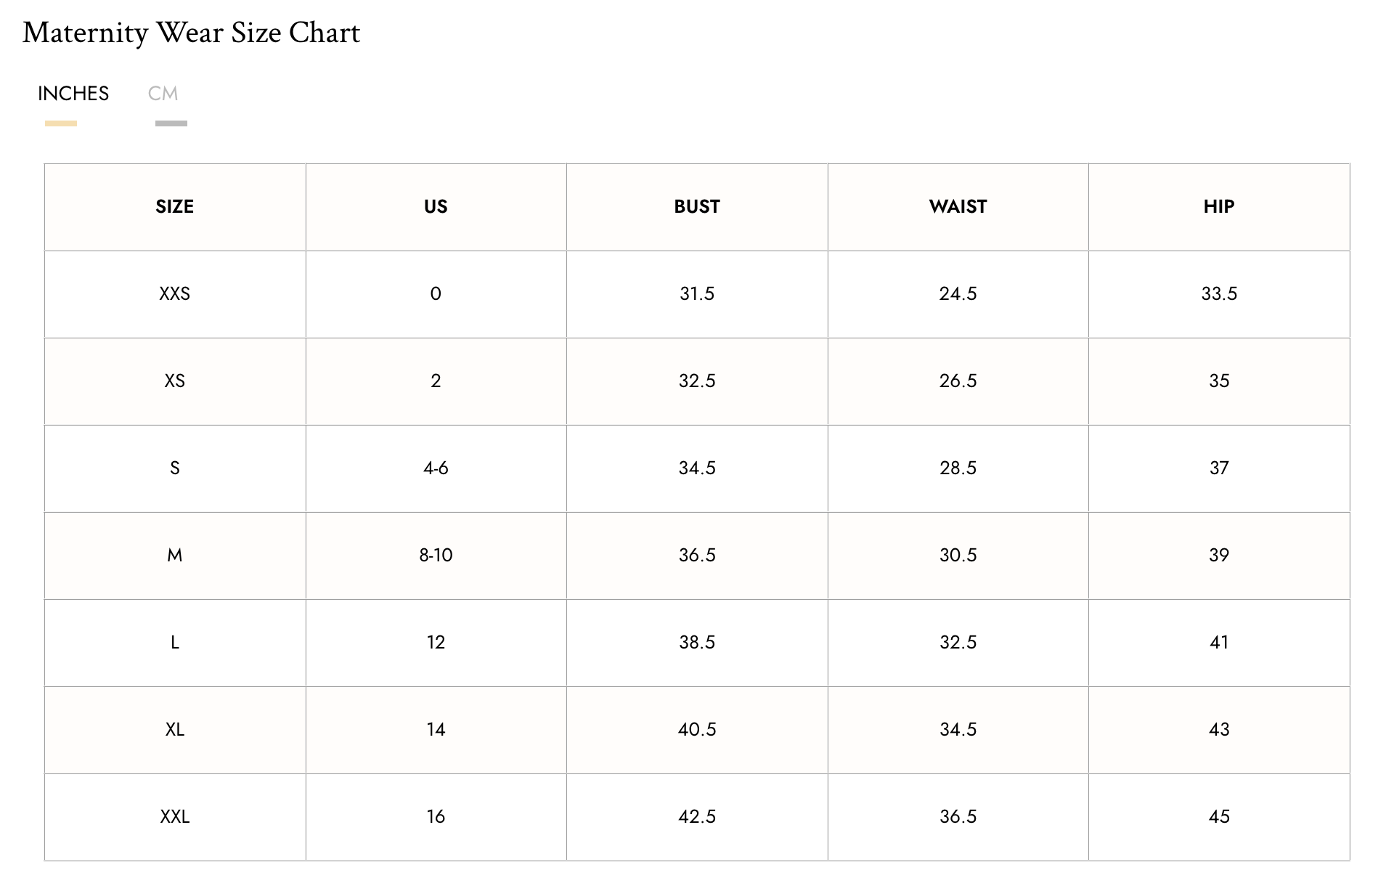Click the 38.5 bust measurement
The height and width of the screenshot is (886, 1394).
point(697,643)
